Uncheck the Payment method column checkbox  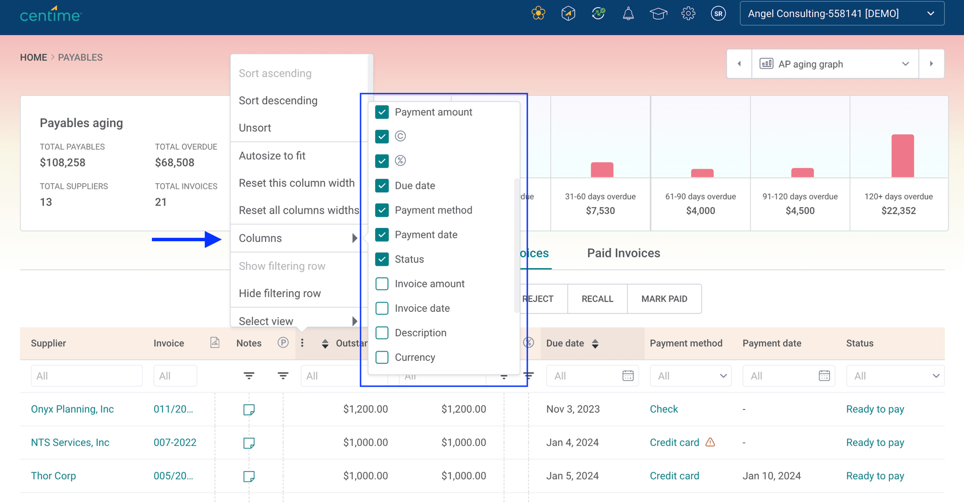pyautogui.click(x=382, y=210)
